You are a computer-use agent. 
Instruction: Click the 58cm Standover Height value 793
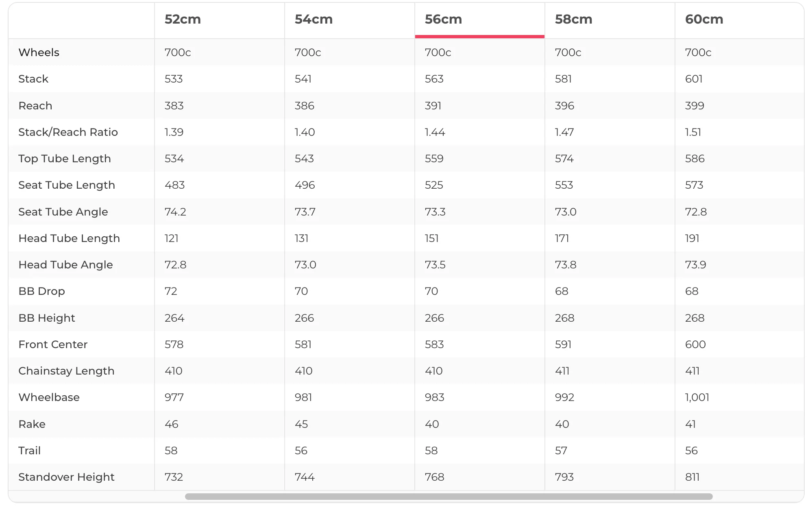(x=564, y=477)
